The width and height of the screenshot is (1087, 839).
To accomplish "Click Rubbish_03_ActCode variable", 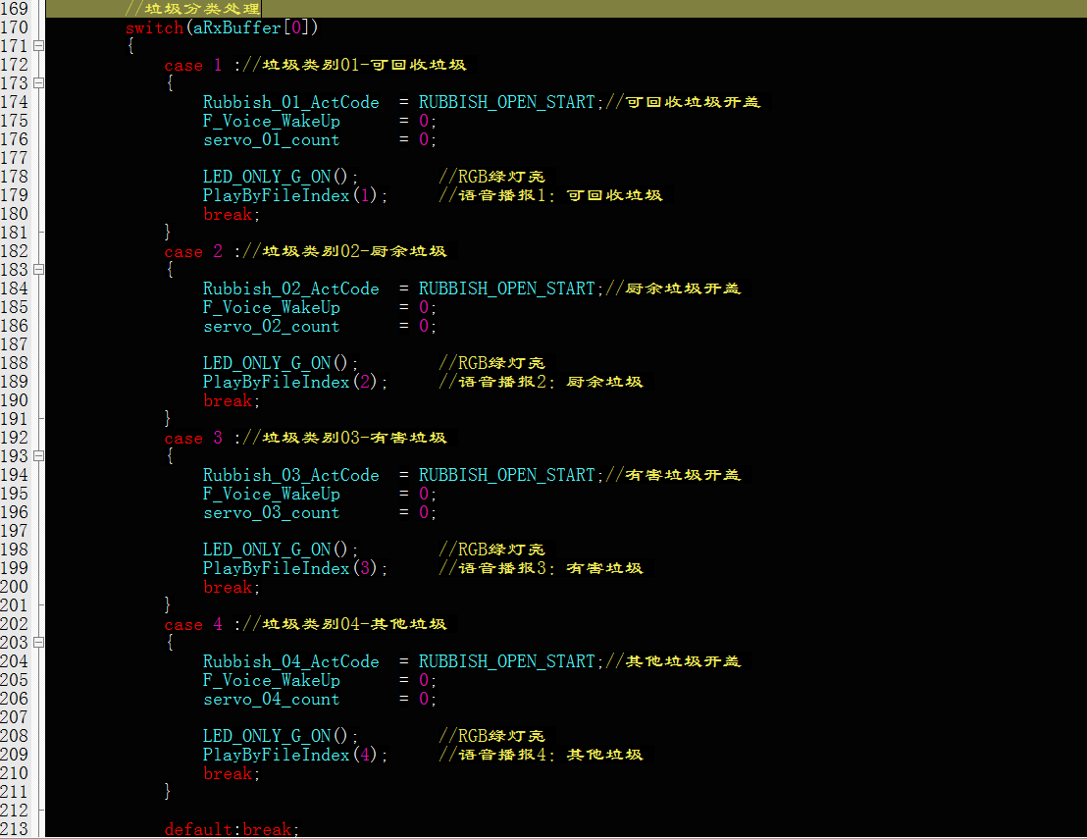I will tap(291, 476).
